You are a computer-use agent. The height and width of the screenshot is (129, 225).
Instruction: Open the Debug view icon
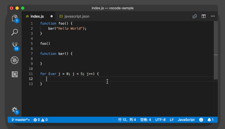coord(15,60)
